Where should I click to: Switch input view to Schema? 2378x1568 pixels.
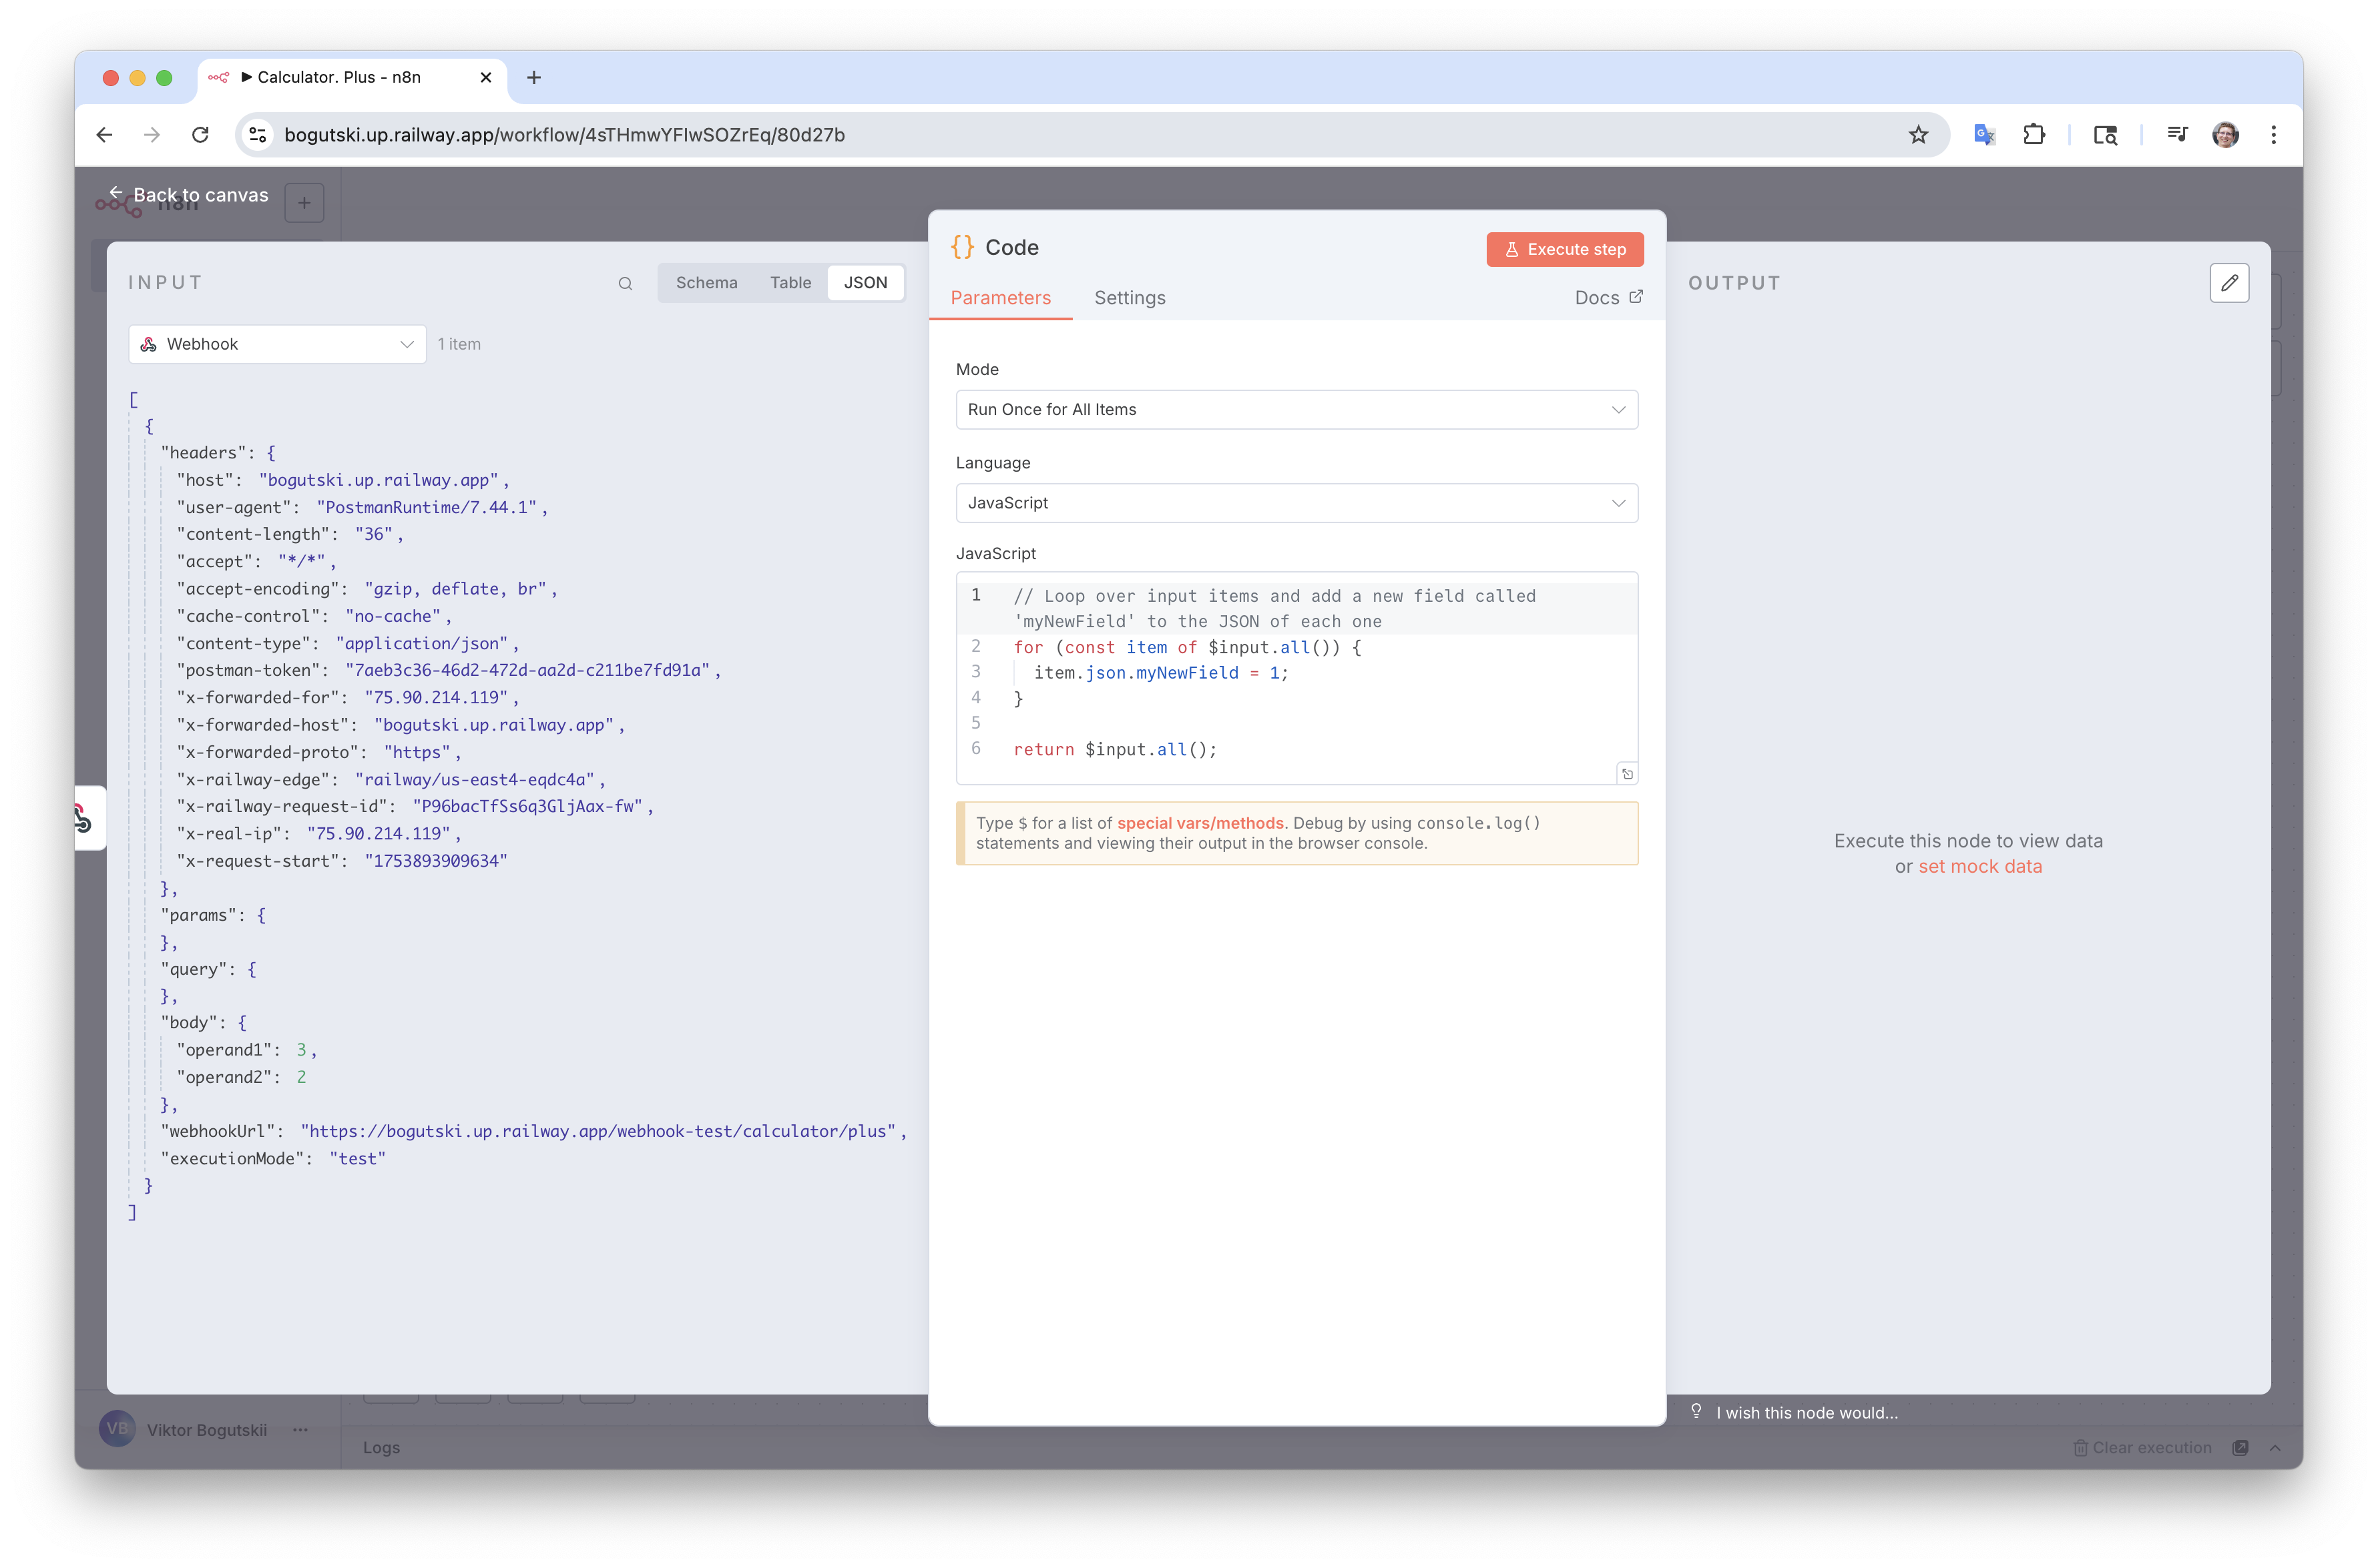[x=706, y=283]
